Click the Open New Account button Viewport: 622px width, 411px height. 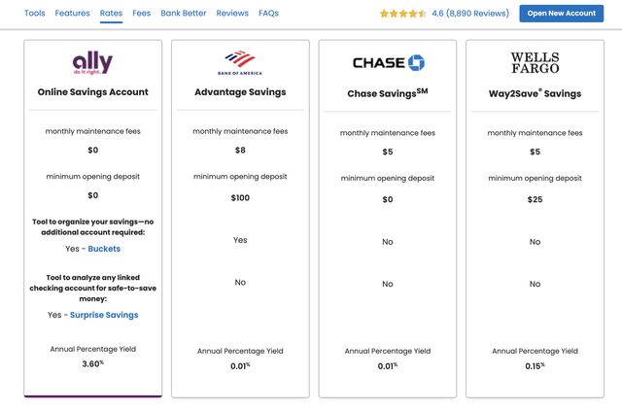point(561,14)
